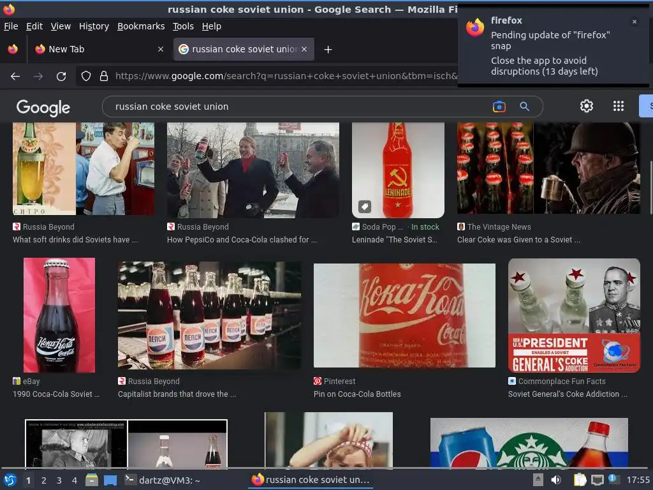The height and width of the screenshot is (490, 653).
Task: Open the View menu
Action: (x=61, y=26)
